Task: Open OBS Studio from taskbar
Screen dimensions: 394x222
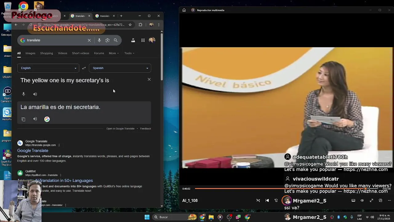Action: (x=229, y=217)
